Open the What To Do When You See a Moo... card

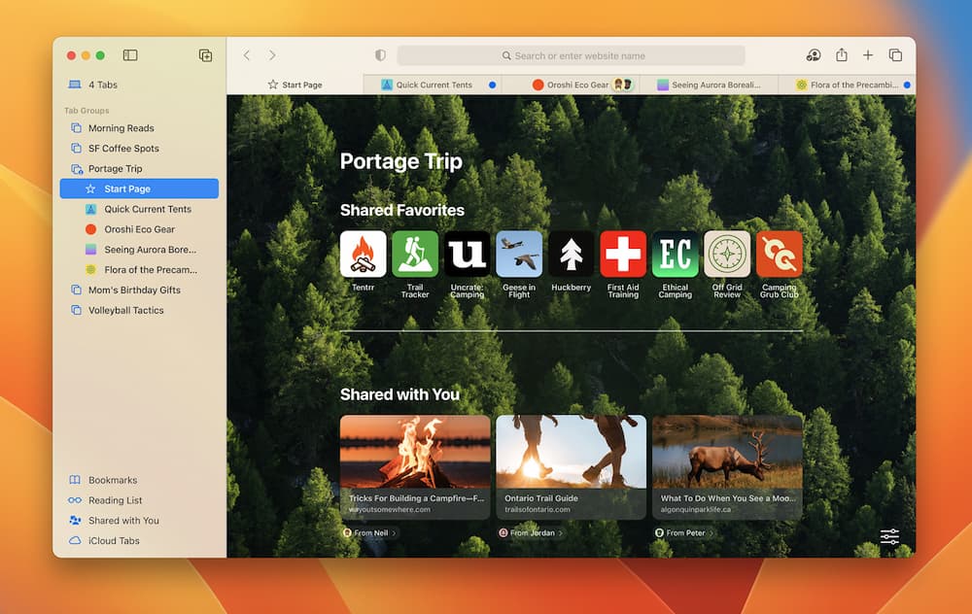coord(727,467)
